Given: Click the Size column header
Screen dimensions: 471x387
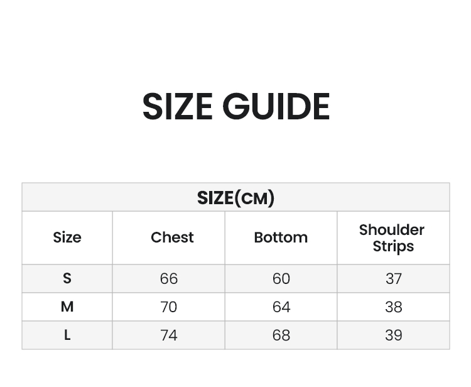Looking at the screenshot, I should [67, 237].
